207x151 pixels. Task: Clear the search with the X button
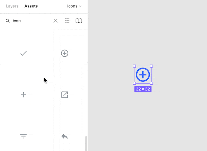coord(55,21)
